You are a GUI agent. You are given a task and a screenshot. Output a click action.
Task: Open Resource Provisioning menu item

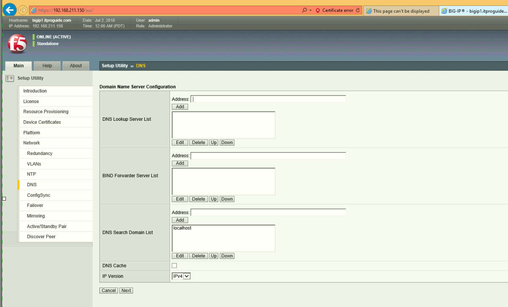[x=55, y=111]
